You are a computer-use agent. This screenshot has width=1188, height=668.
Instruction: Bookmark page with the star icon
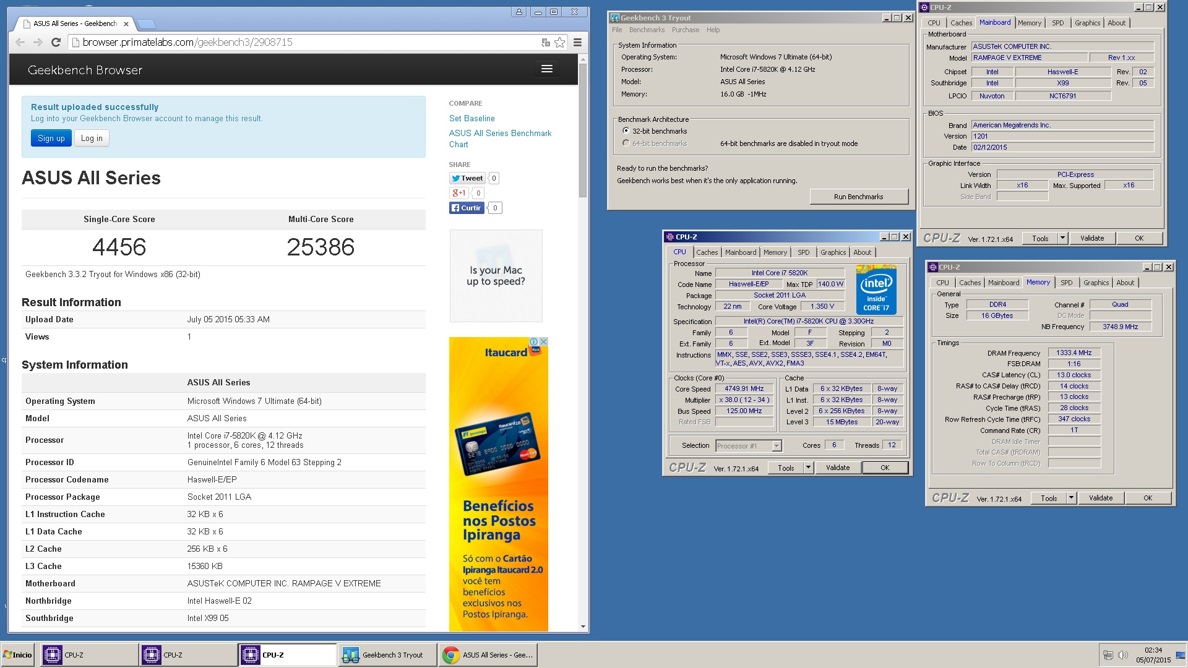(x=559, y=42)
